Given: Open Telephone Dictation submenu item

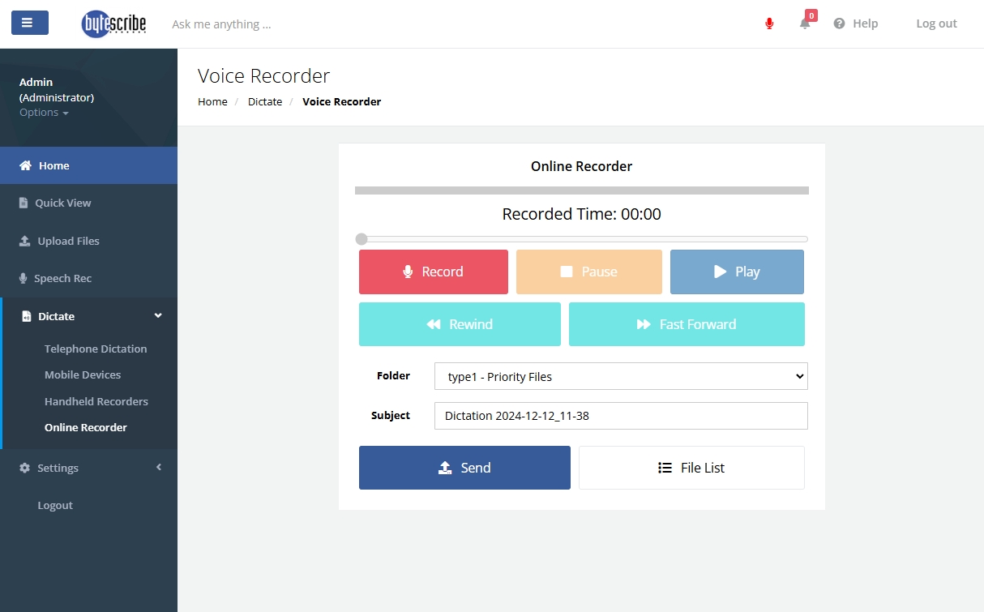Looking at the screenshot, I should (96, 349).
